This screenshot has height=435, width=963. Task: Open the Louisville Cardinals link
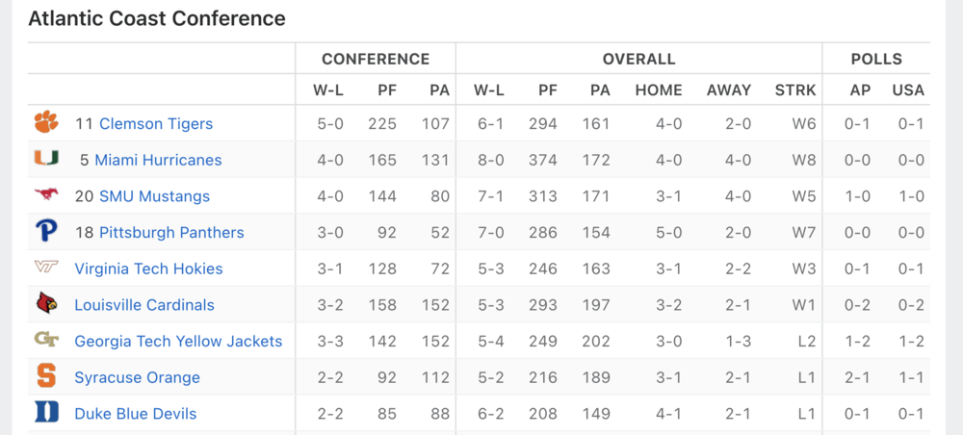pyautogui.click(x=144, y=305)
